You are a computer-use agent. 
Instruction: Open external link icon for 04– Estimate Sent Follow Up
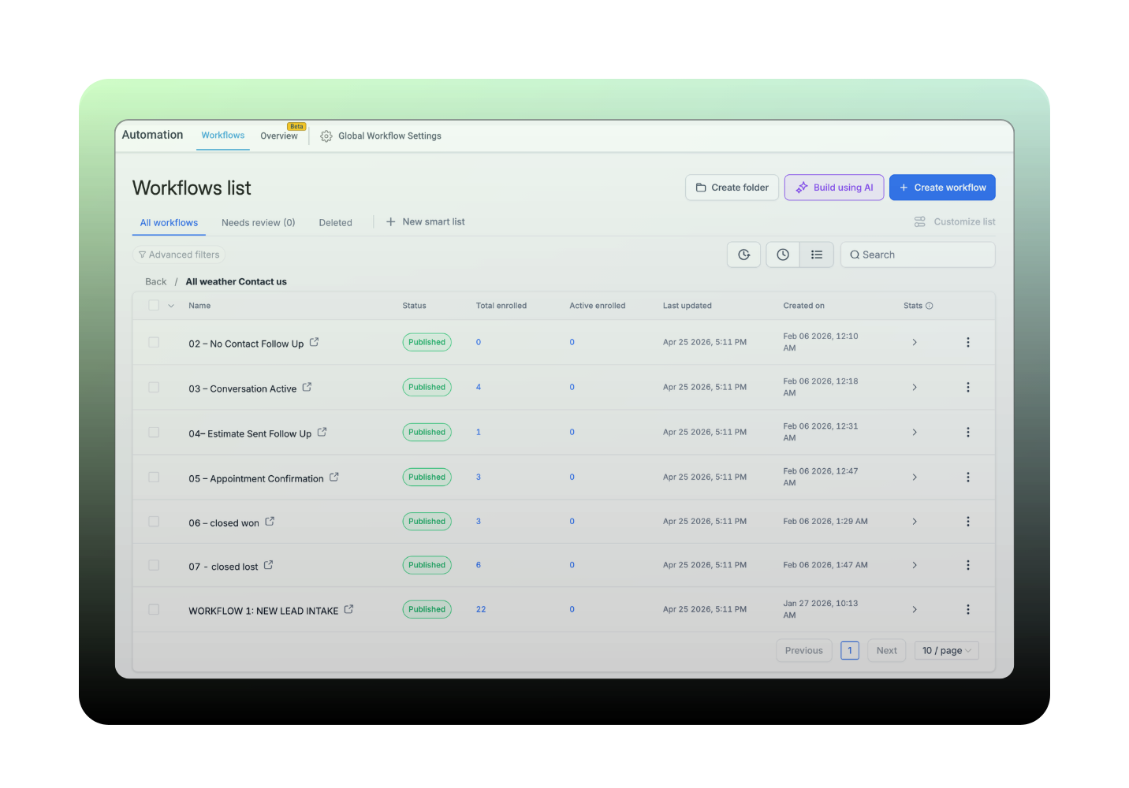coord(322,432)
